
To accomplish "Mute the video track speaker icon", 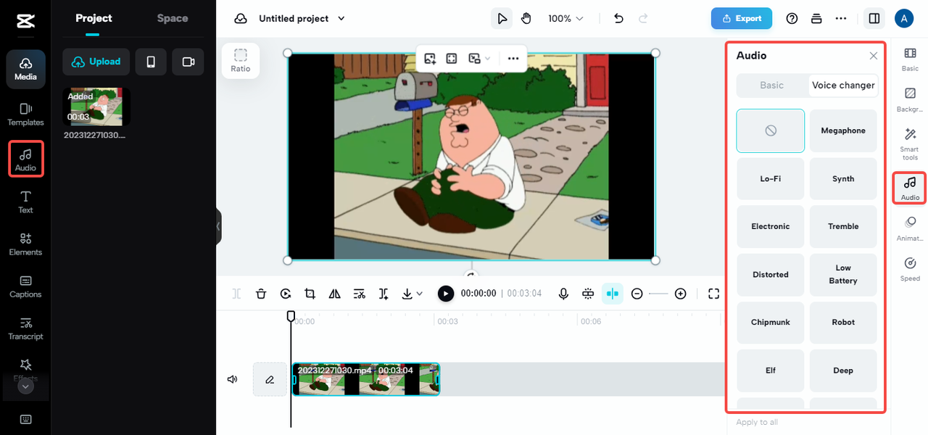I will pos(232,379).
